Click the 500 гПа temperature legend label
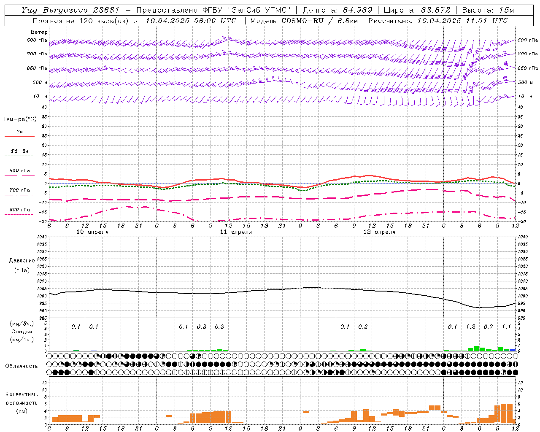 [x=20, y=209]
